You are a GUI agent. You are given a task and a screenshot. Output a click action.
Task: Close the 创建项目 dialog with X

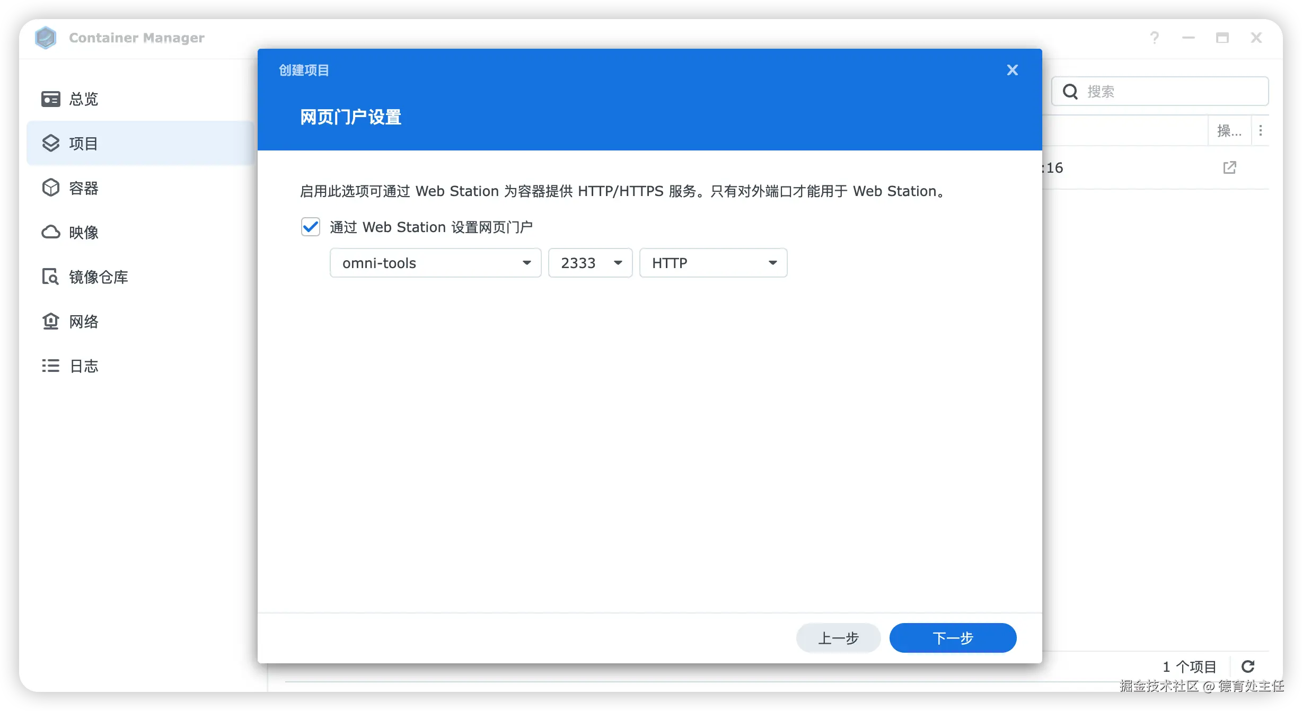1012,70
